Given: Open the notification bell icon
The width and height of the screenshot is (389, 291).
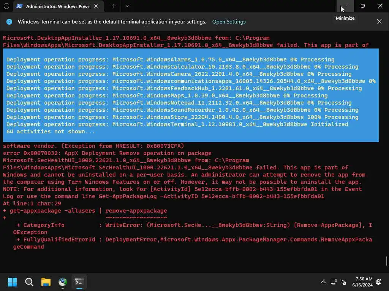Looking at the screenshot, I should [379, 282].
